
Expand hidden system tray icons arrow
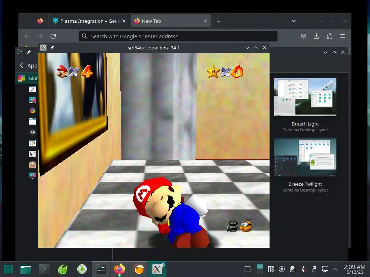coord(335,269)
